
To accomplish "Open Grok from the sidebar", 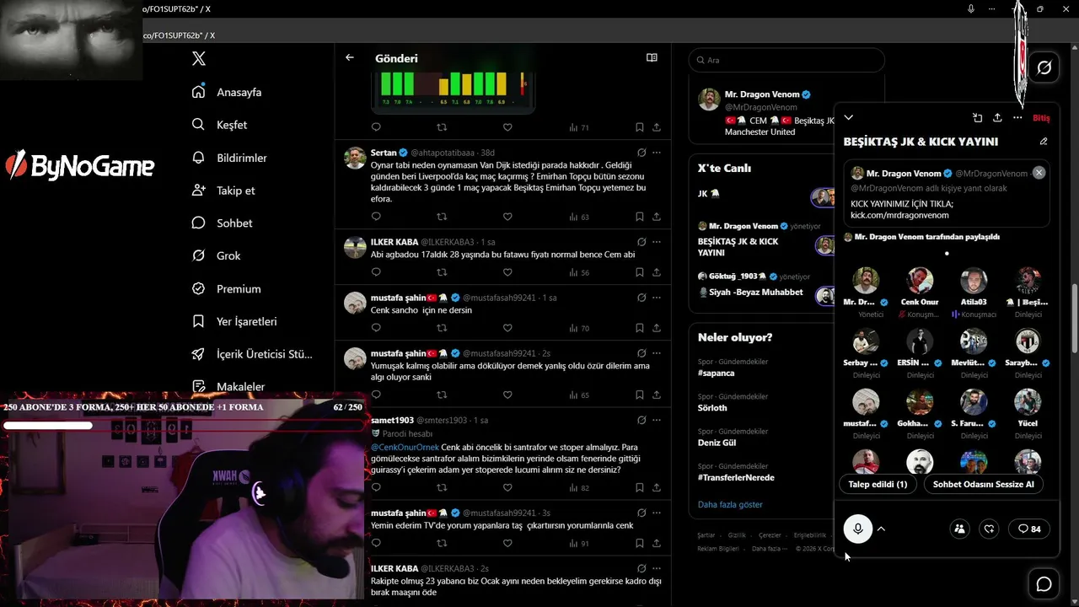I will tap(216, 255).
